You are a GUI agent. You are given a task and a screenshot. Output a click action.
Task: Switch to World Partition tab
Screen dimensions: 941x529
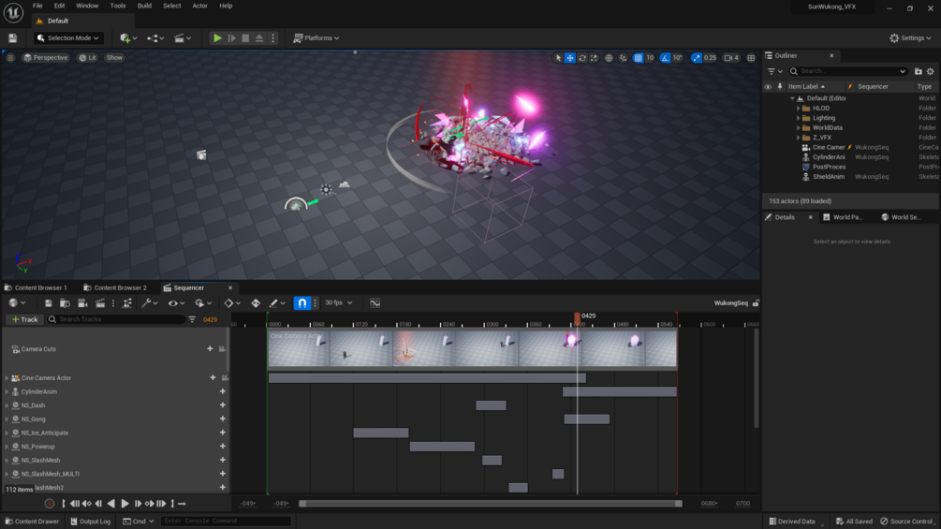(x=842, y=217)
